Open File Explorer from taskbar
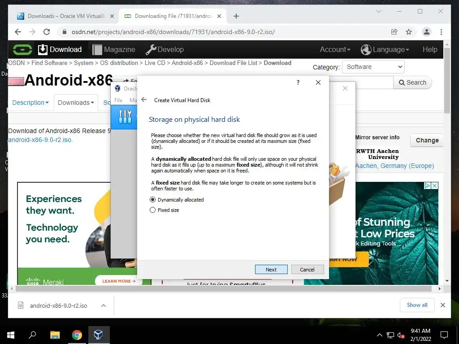This screenshot has width=459, height=344. 55,335
